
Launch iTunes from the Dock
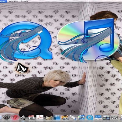tap(81, 117)
